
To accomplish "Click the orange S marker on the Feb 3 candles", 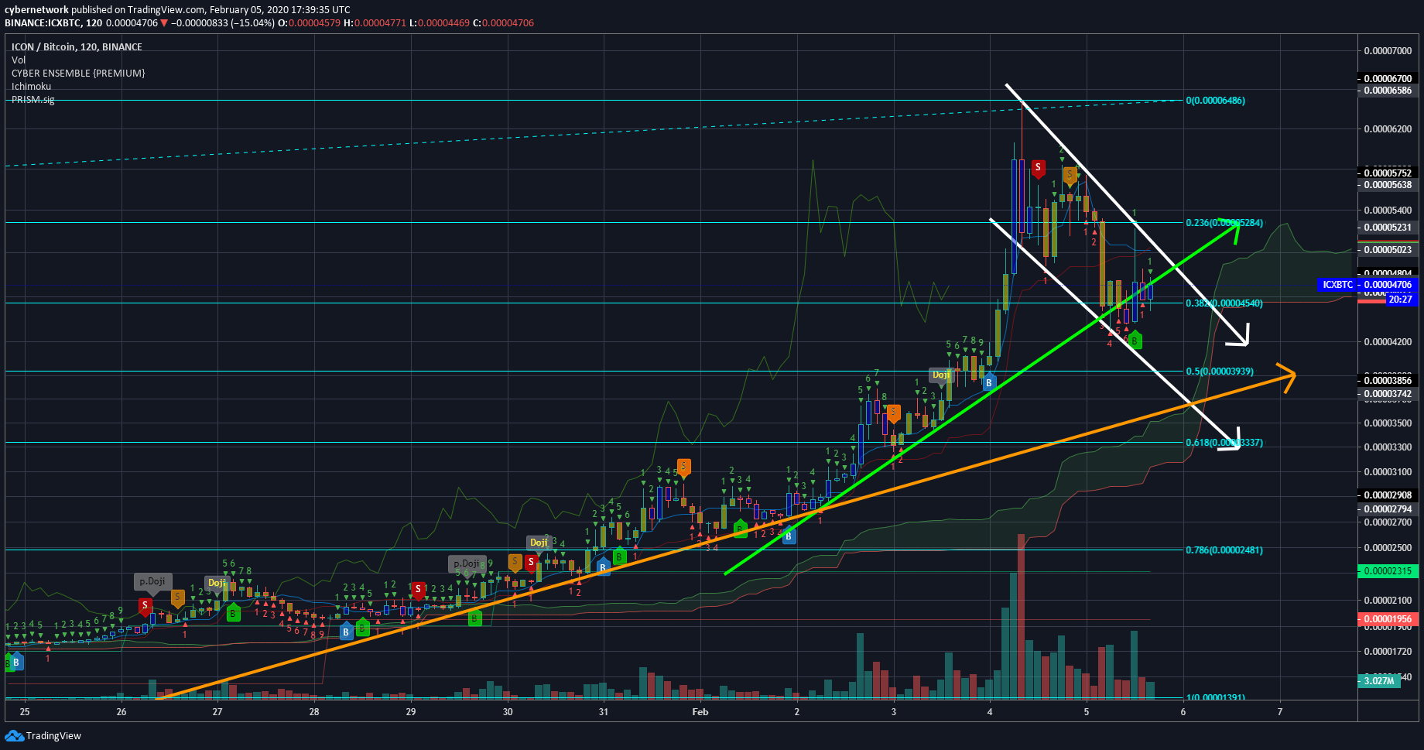I will click(893, 413).
